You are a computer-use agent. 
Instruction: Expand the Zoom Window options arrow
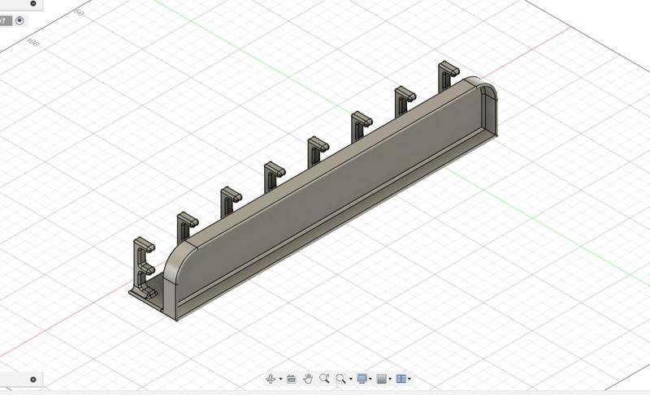click(351, 379)
